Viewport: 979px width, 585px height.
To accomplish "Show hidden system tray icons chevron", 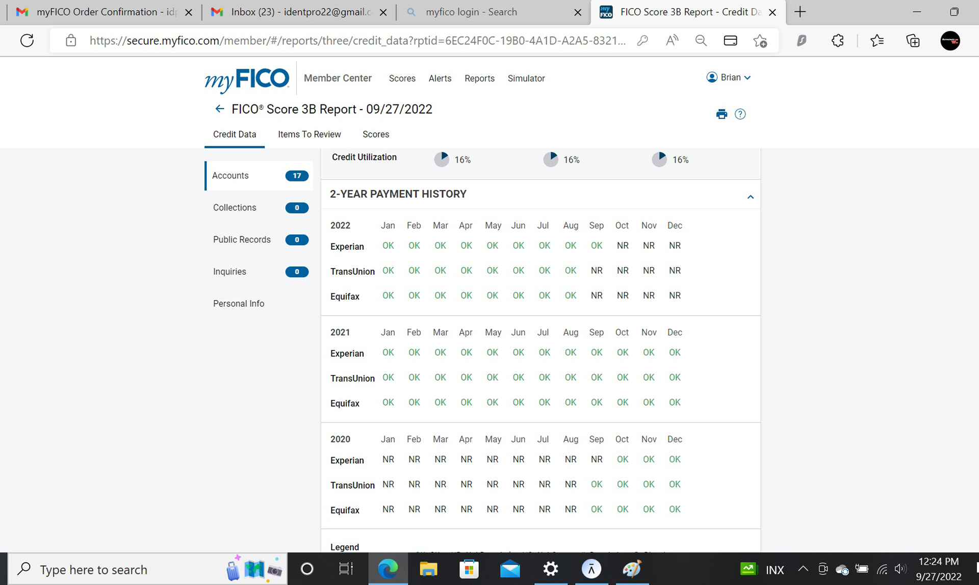I will (x=803, y=569).
